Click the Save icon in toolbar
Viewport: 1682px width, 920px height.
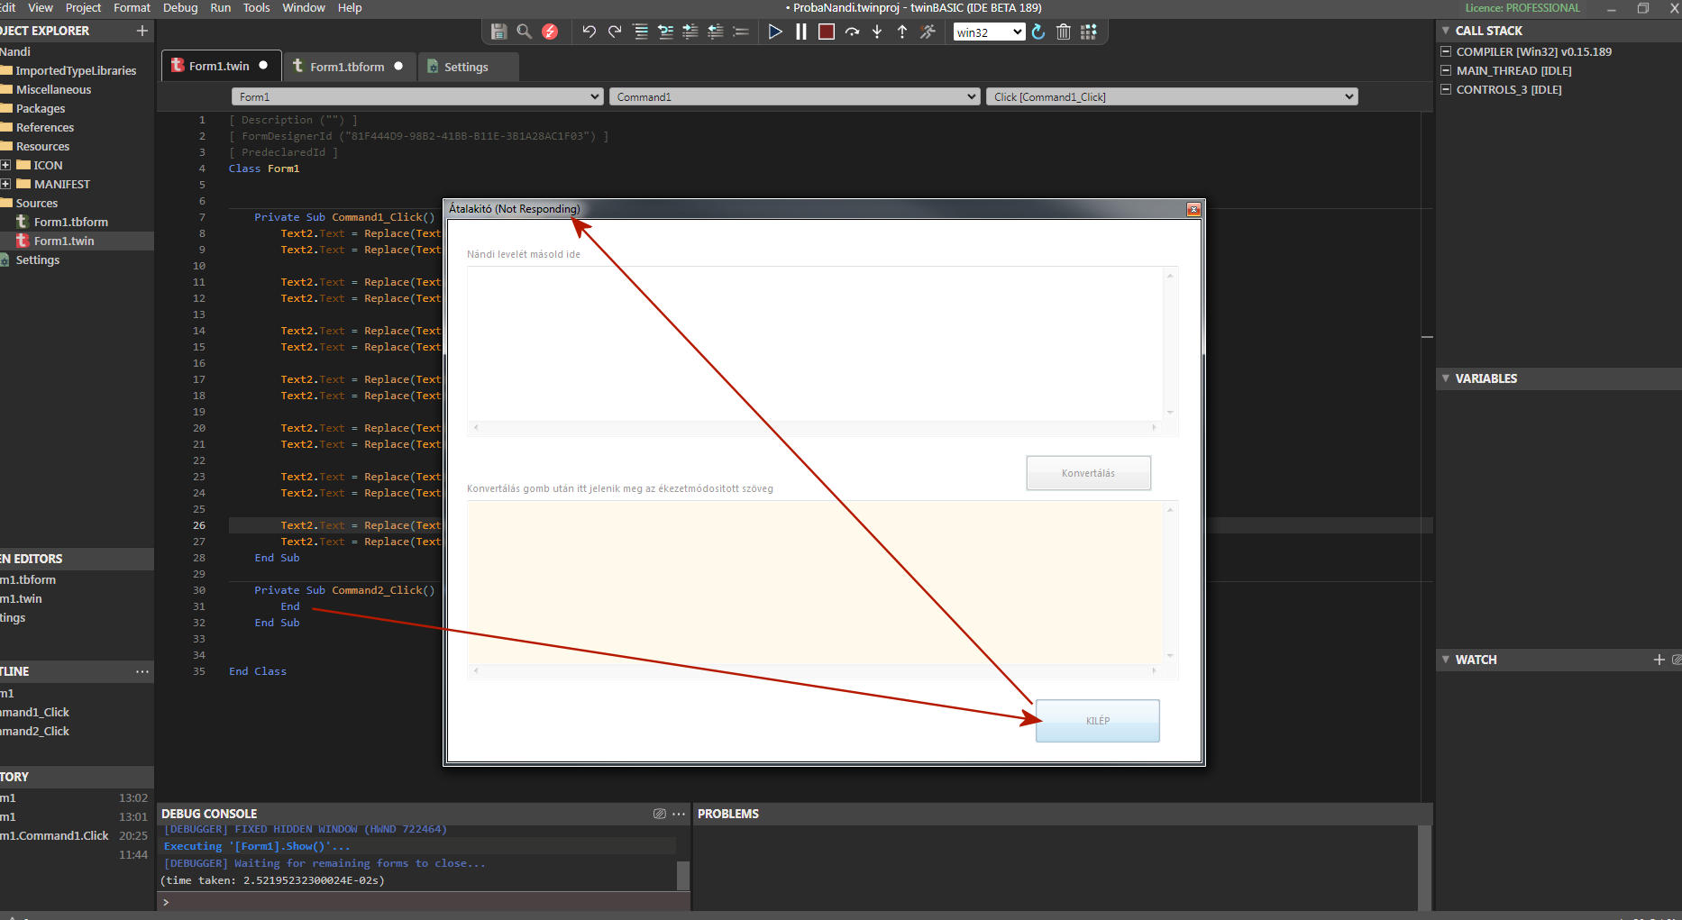[x=498, y=32]
